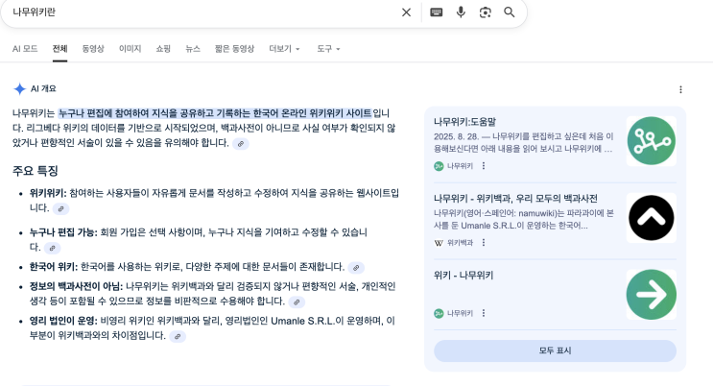Open three-dot menu for 나무위키:도움말 source
This screenshot has width=713, height=386.
click(484, 166)
